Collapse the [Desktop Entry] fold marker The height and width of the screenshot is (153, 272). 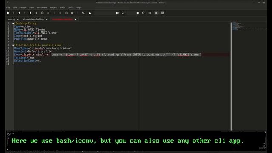[x=13, y=23]
